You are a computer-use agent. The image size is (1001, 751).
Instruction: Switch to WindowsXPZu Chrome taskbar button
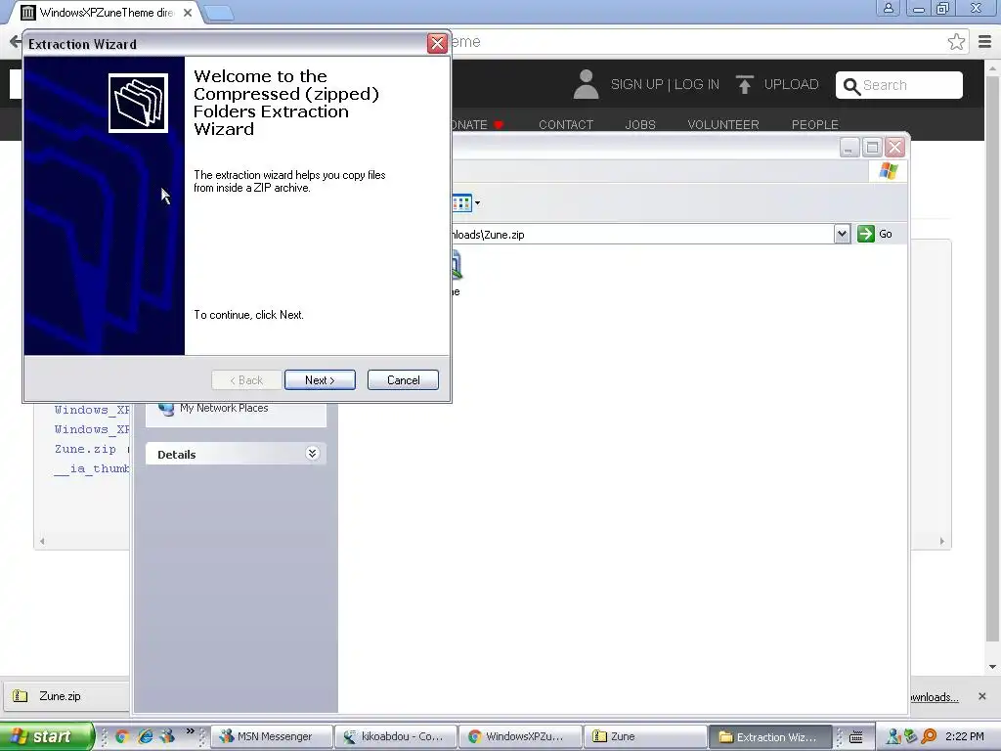click(x=521, y=736)
